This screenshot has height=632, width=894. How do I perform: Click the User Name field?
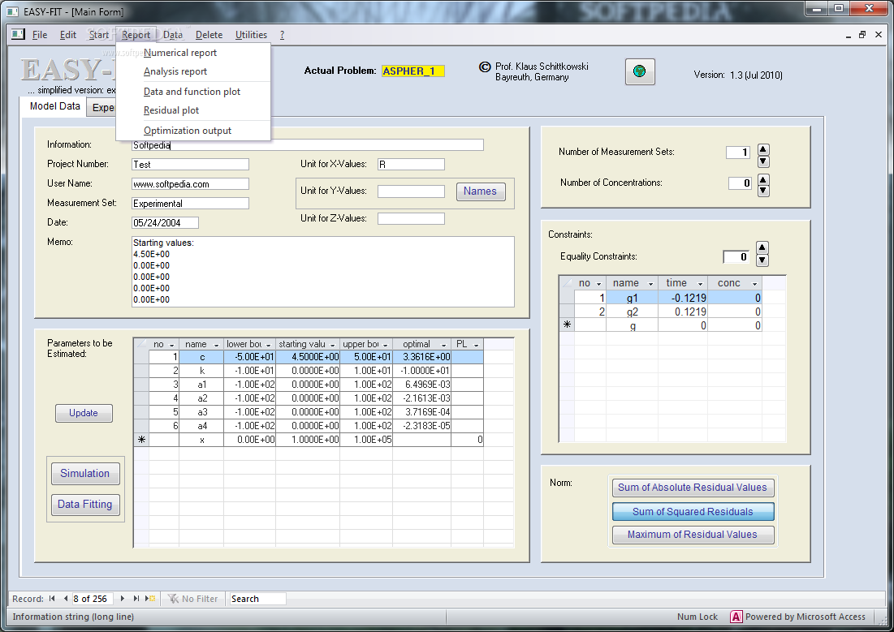point(191,184)
